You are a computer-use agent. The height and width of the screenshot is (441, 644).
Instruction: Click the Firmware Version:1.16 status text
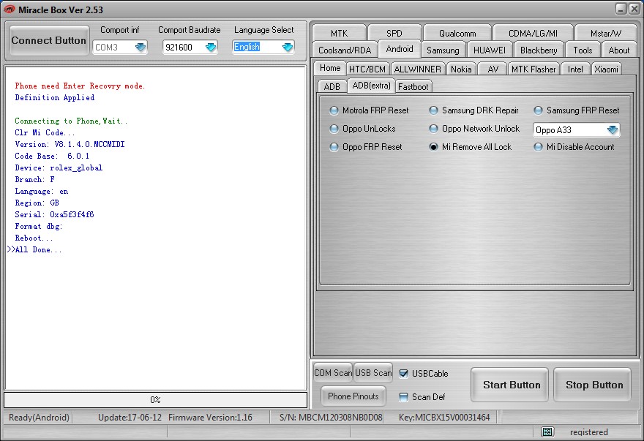210,417
